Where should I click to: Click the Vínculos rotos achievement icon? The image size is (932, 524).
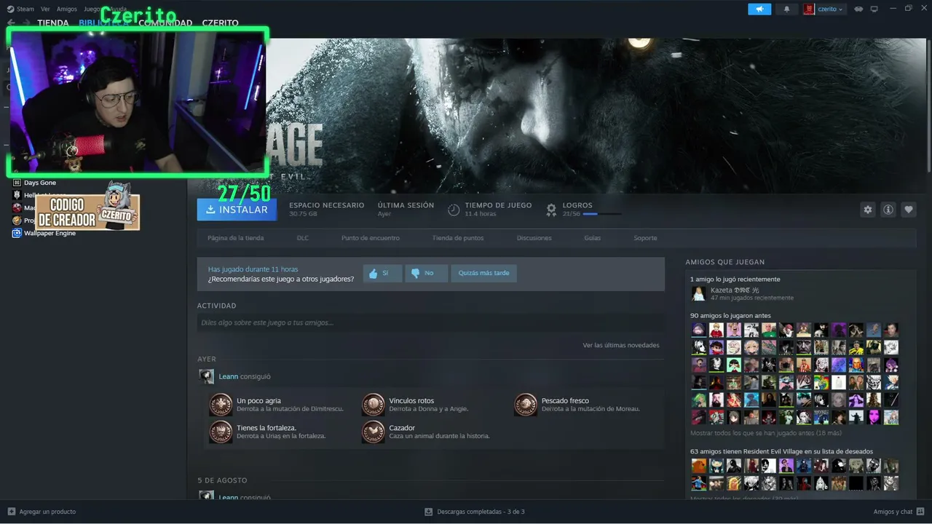point(374,405)
